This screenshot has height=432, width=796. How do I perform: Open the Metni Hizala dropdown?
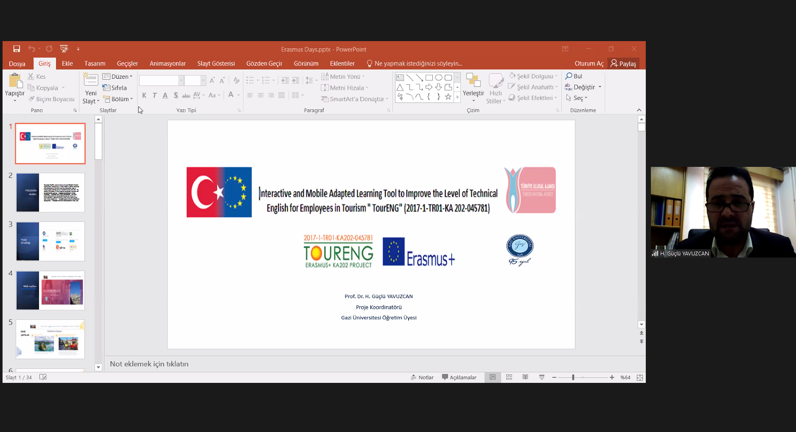(345, 88)
